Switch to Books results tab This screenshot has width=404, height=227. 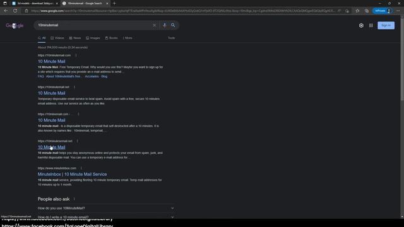111,38
